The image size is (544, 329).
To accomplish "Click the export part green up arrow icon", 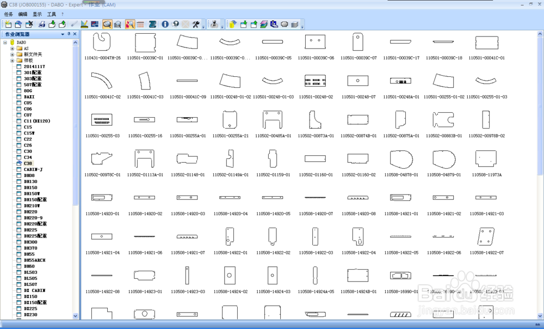I will coord(254,24).
